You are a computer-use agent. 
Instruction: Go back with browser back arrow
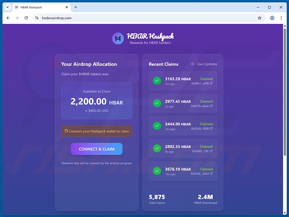pyautogui.click(x=8, y=18)
